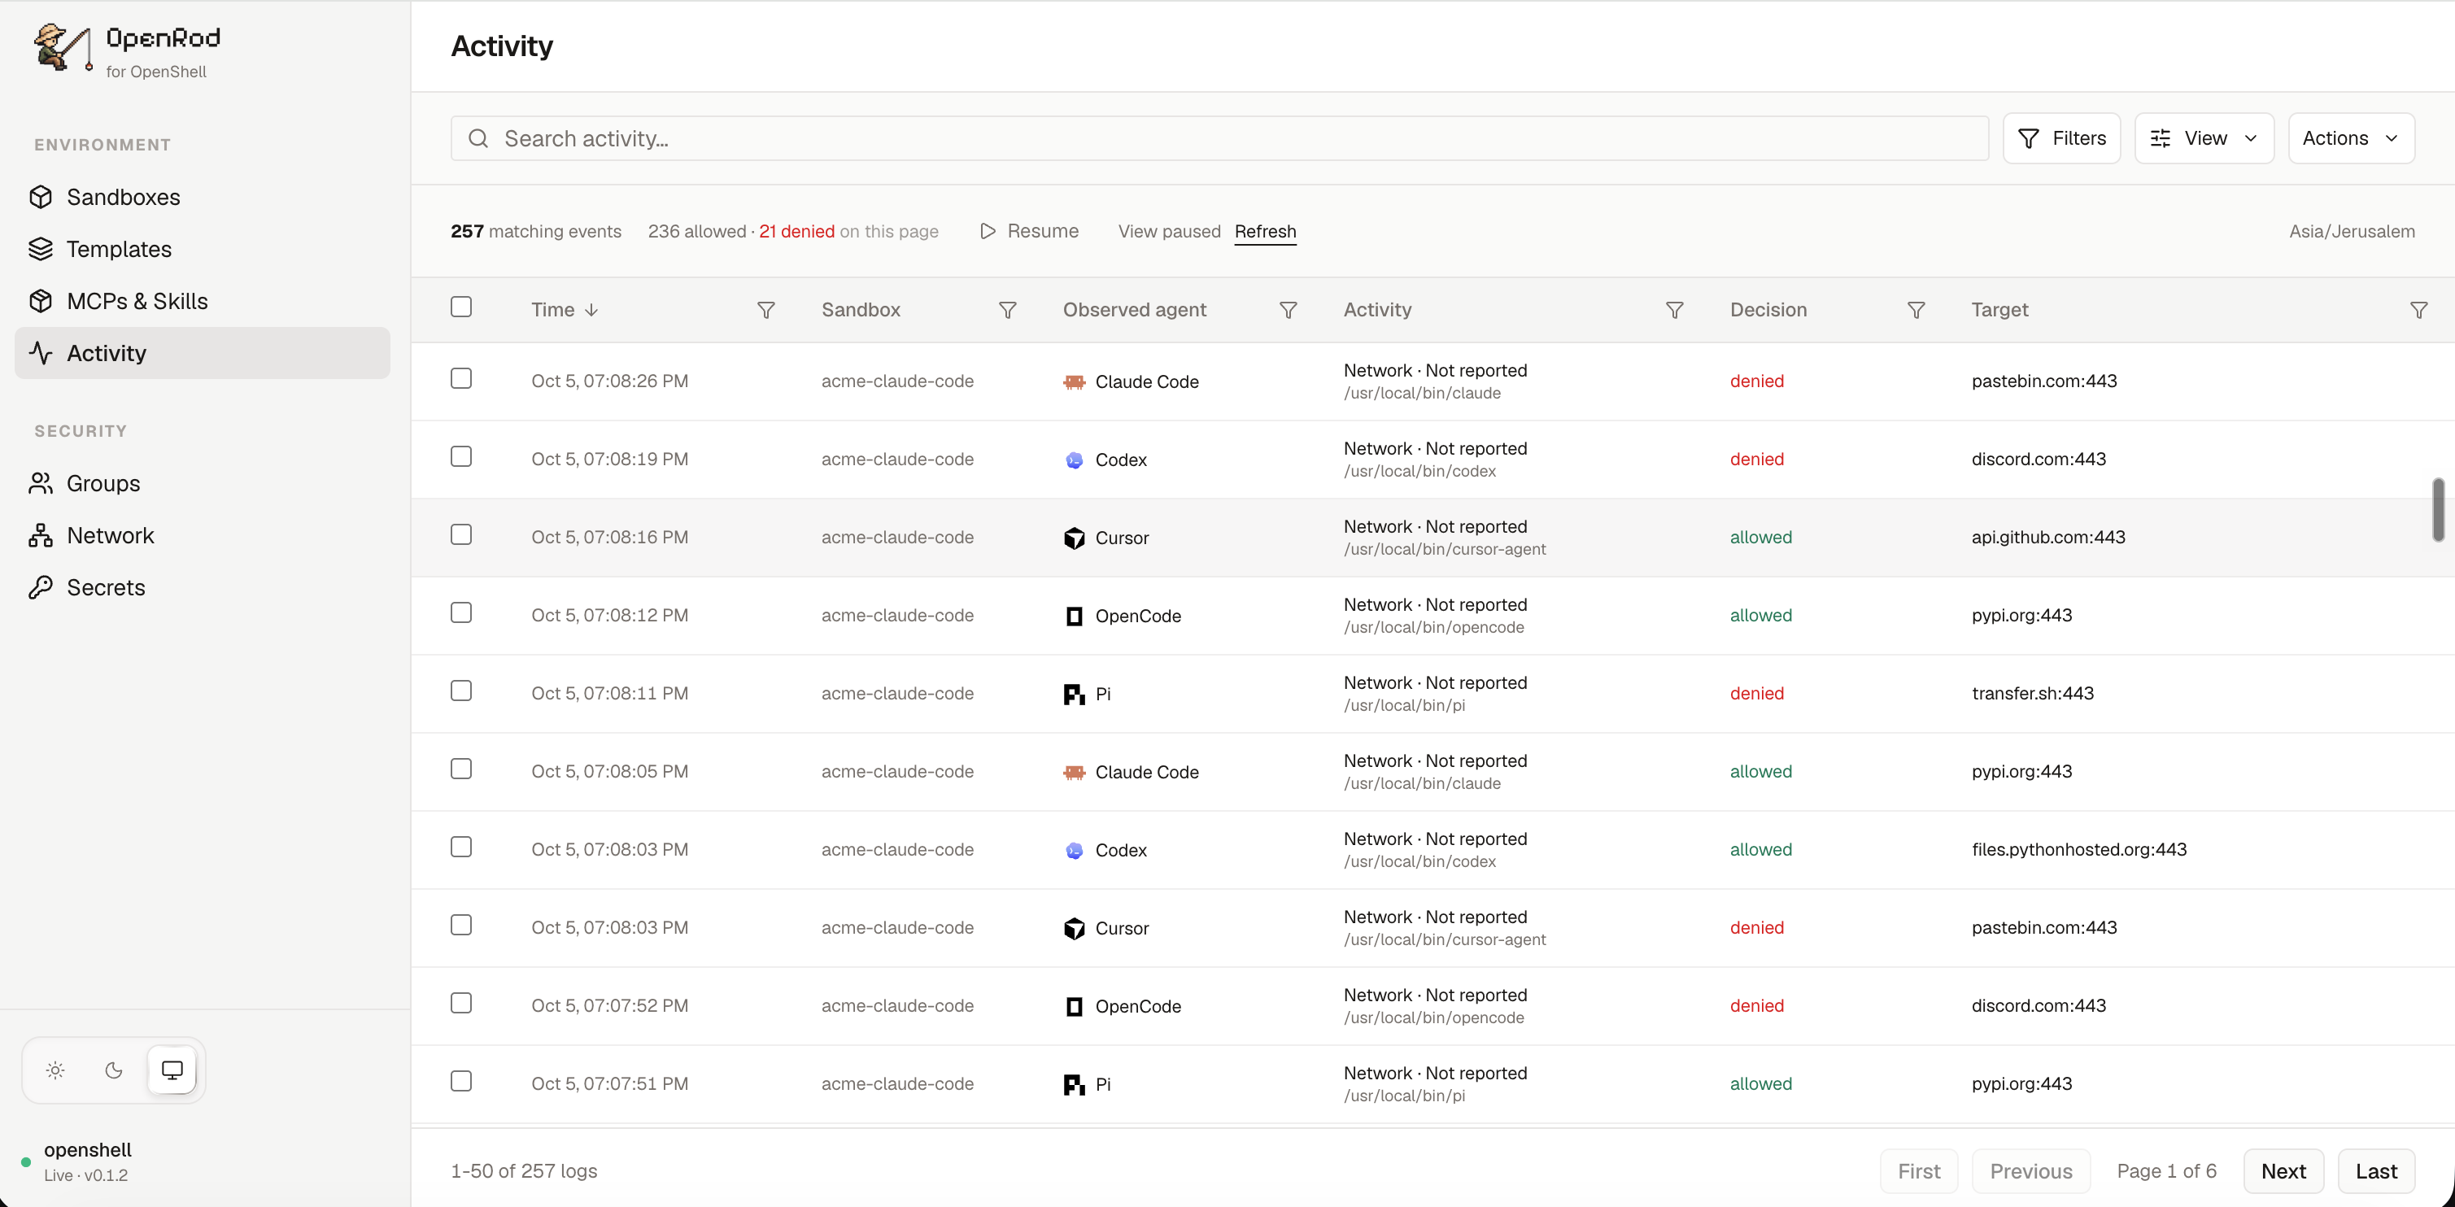Click the openshell Live status entry

78,1161
